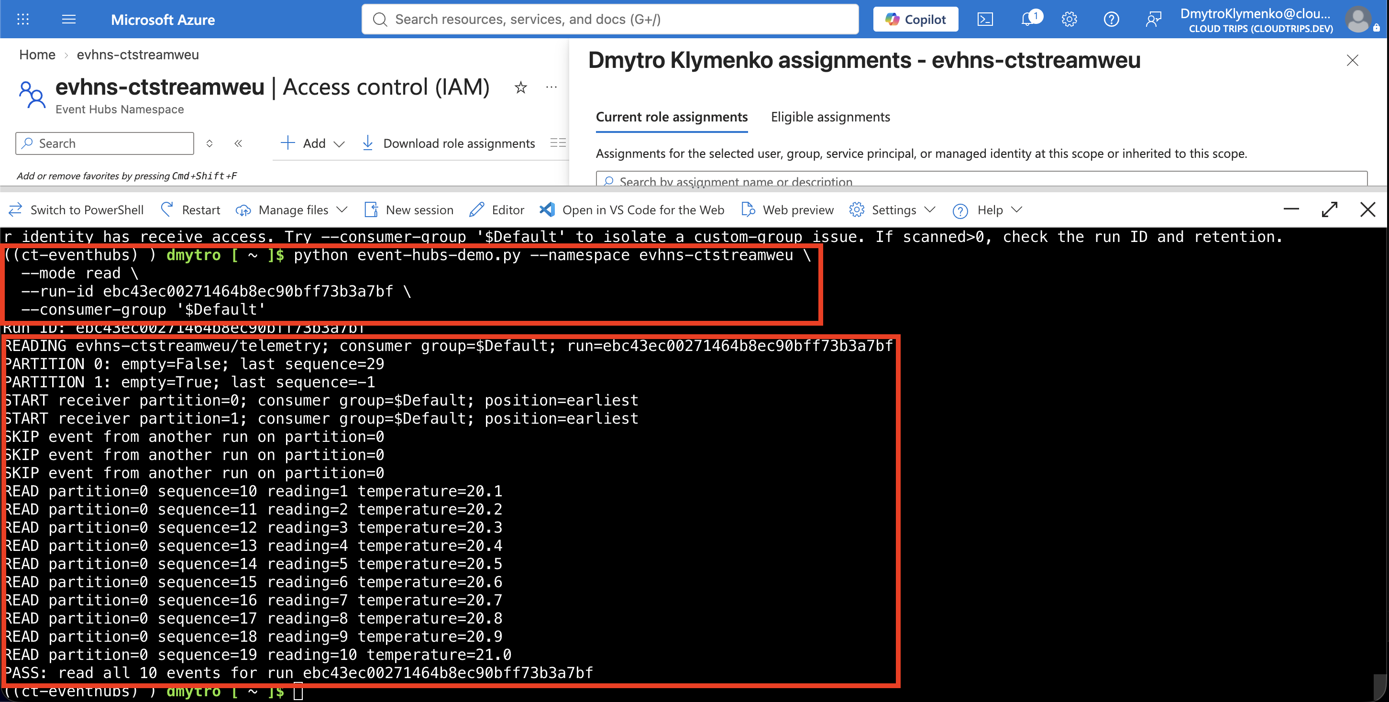Favorite evhns-ctstreamweu with the star icon

[x=520, y=88]
